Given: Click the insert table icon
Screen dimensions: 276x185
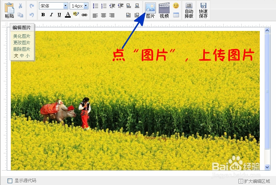Looking at the screenshot, I should 176,15.
